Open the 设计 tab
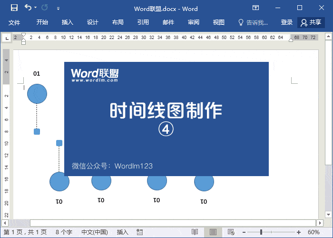This screenshot has height=238, width=333. [x=93, y=22]
